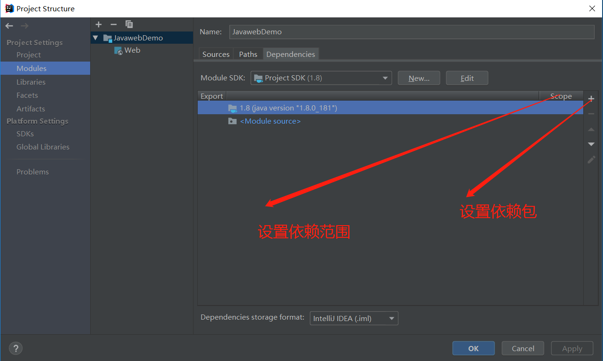Screen dimensions: 603x361
Task: Open Dependencies storage format dropdown
Action: [354, 318]
